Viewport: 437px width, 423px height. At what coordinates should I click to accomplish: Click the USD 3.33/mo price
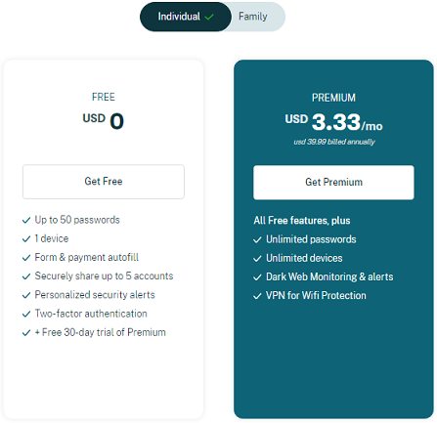tap(333, 122)
